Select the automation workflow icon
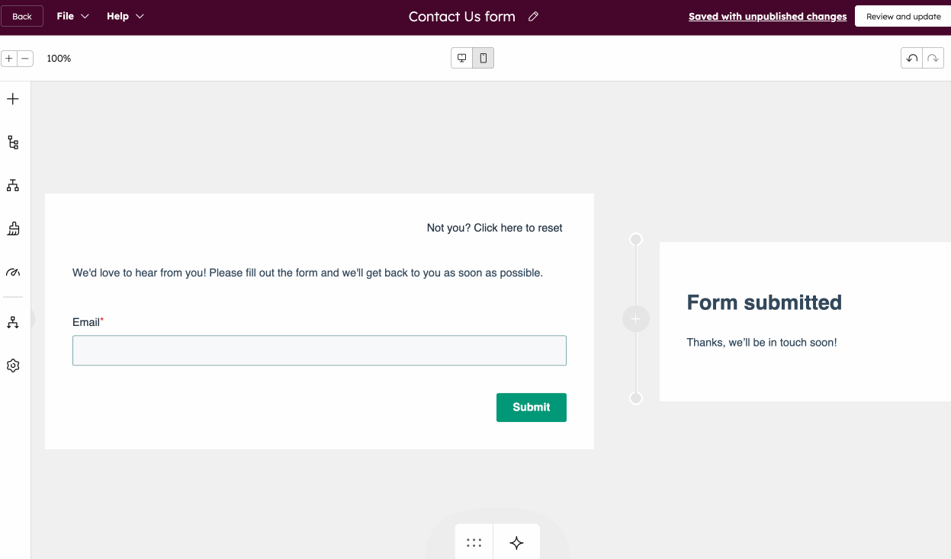951x559 pixels. (12, 321)
